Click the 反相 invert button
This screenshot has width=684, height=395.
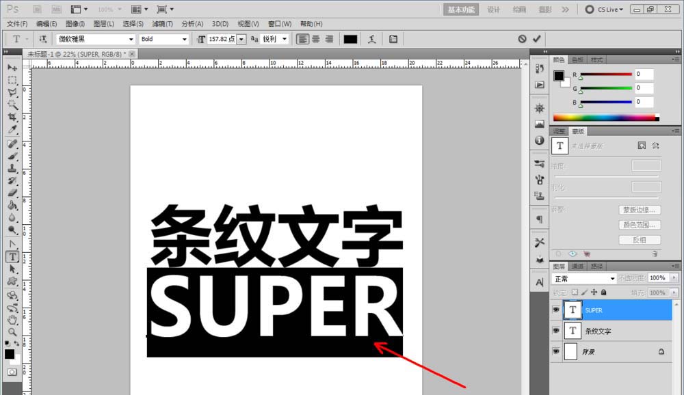coord(639,239)
